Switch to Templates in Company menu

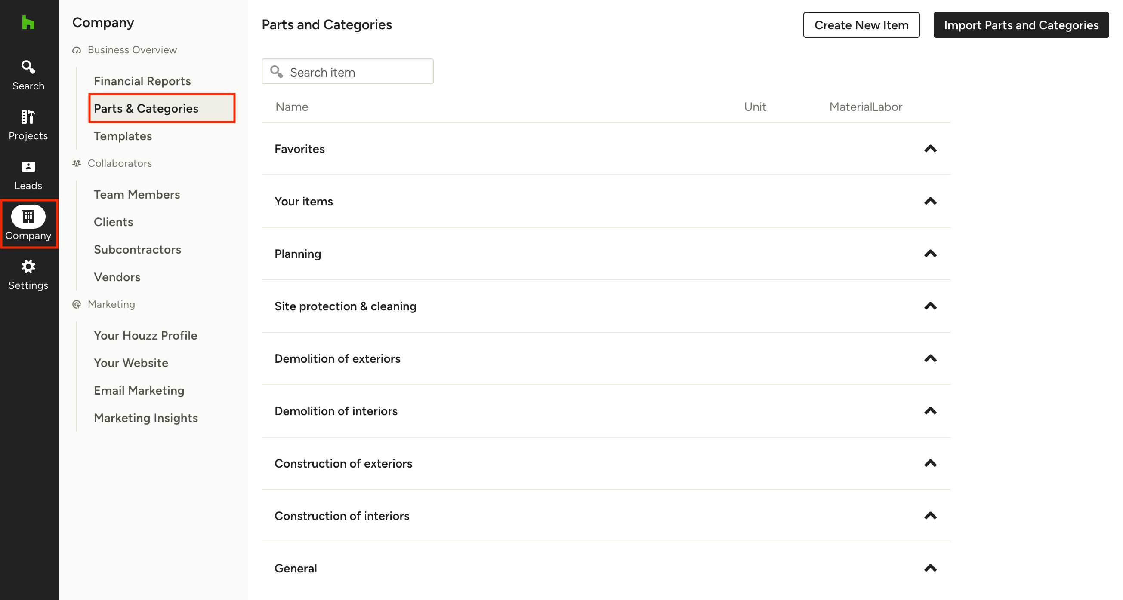click(123, 136)
